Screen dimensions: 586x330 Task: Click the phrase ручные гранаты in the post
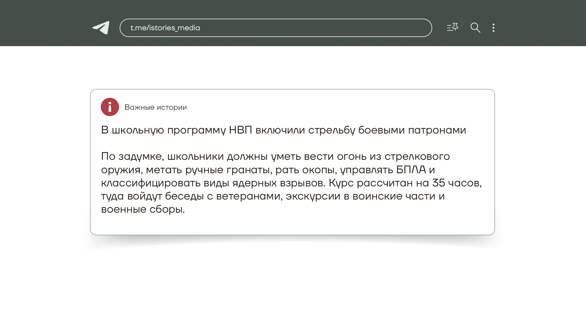pos(229,170)
